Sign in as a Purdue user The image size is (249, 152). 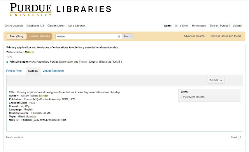point(224,26)
